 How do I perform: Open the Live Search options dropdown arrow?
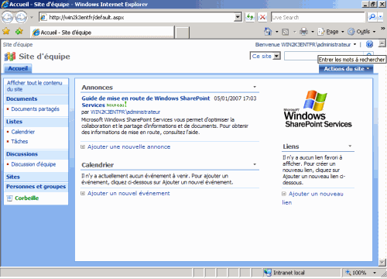point(381,17)
